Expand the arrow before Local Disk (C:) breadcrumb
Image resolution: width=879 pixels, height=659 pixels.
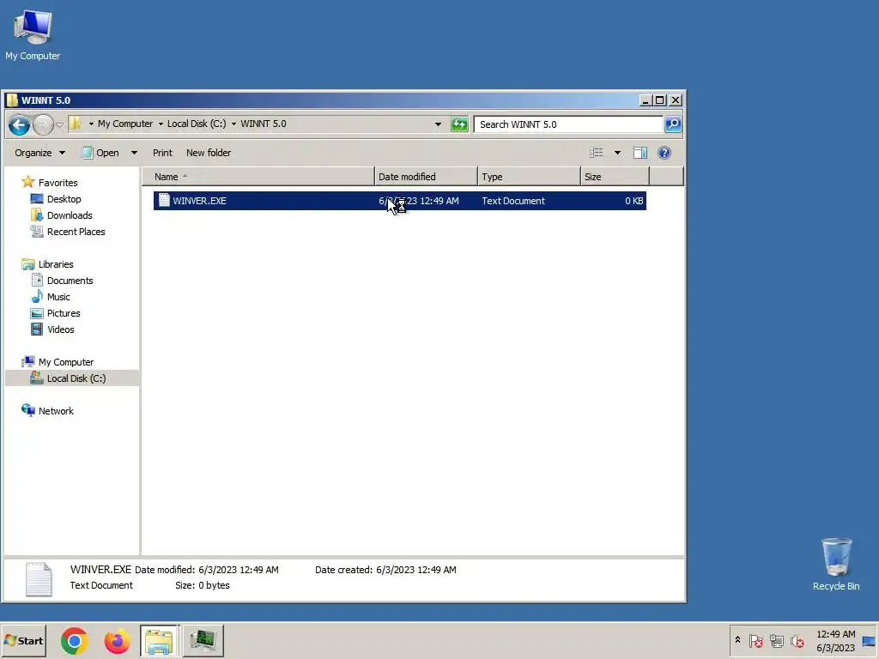[161, 124]
